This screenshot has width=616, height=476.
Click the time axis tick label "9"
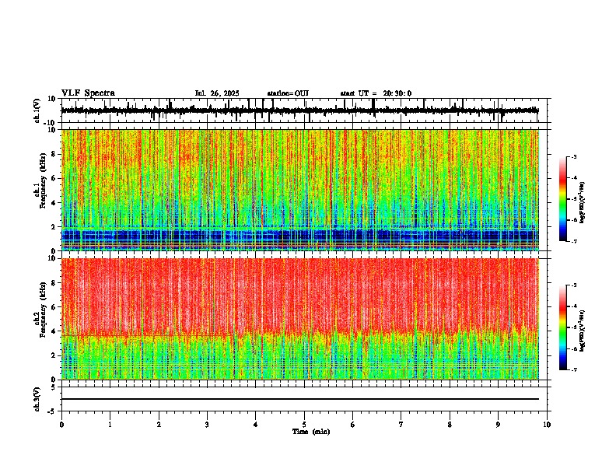[498, 425]
